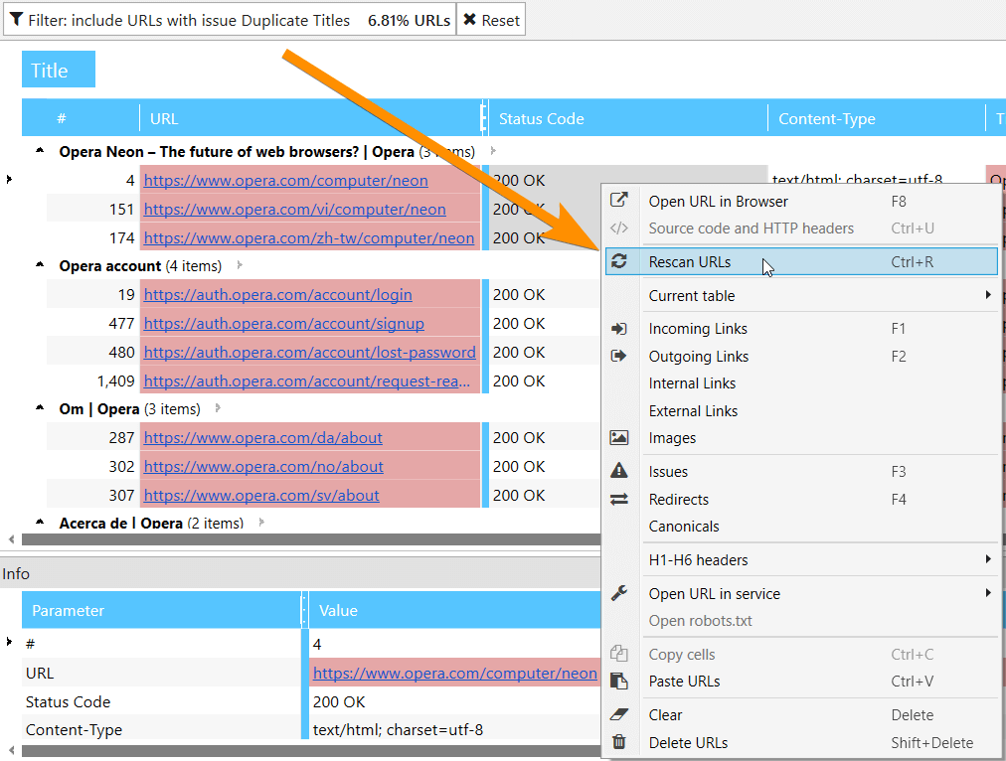This screenshot has height=761, width=1006.
Task: Sort by the # column header
Action: click(81, 118)
